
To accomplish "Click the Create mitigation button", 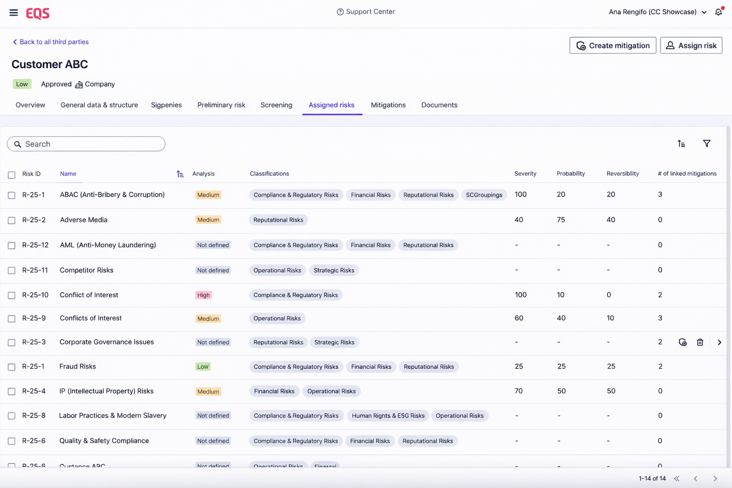I will 612,45.
